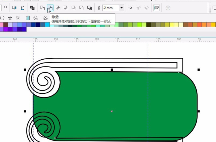Click the Front minus back icon
The height and width of the screenshot is (142, 216).
click(74, 8)
